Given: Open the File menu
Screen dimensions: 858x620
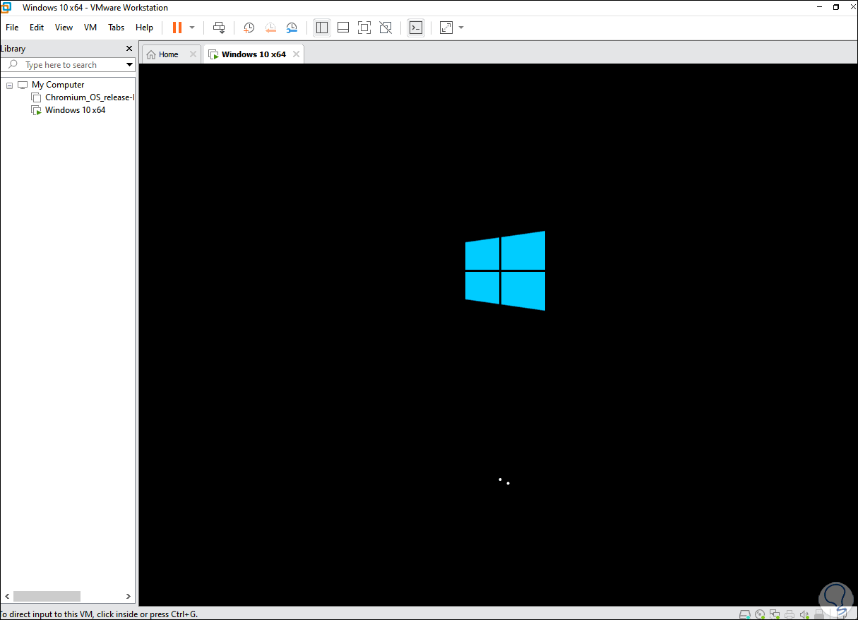Looking at the screenshot, I should tap(12, 28).
